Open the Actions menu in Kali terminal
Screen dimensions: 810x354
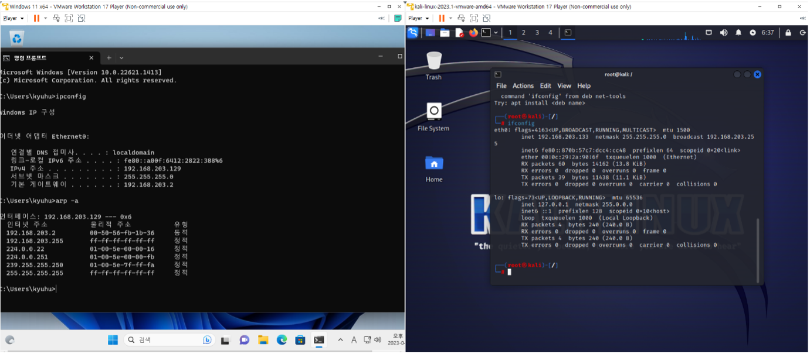[x=523, y=86]
